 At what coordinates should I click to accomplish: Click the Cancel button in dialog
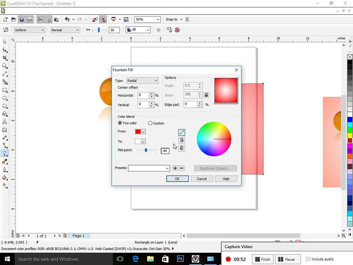202,179
